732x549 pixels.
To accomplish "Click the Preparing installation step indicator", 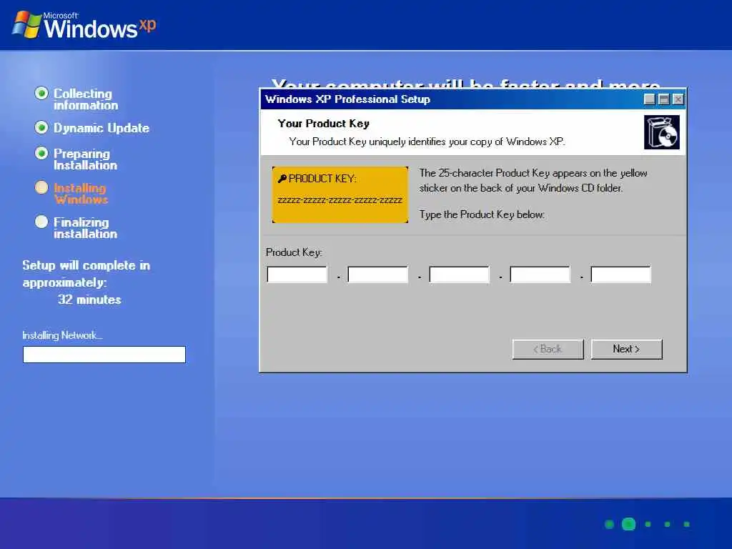I will click(41, 153).
